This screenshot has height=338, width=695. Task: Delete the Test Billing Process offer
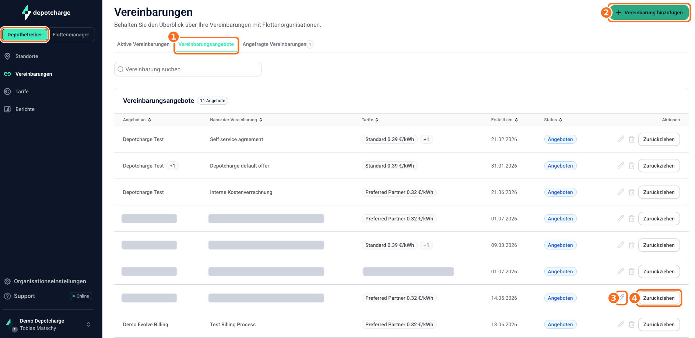(632, 324)
